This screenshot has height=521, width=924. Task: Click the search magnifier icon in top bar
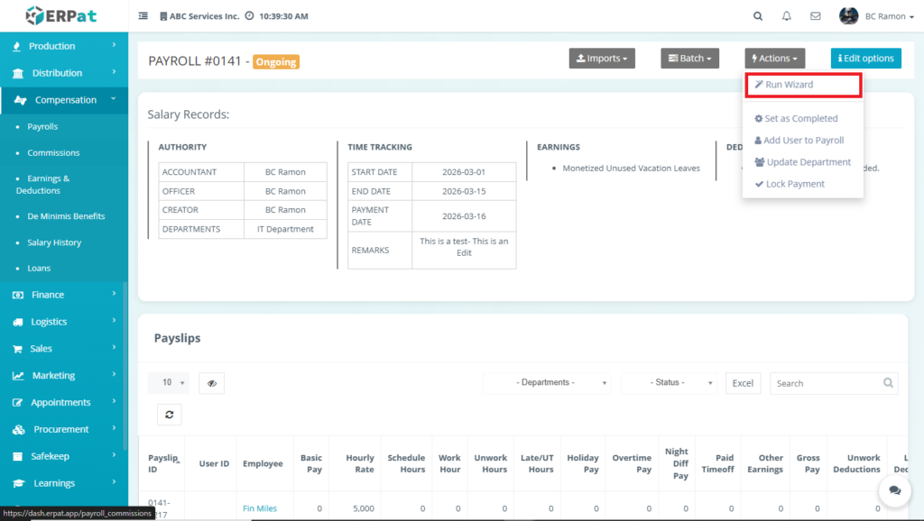pyautogui.click(x=758, y=16)
